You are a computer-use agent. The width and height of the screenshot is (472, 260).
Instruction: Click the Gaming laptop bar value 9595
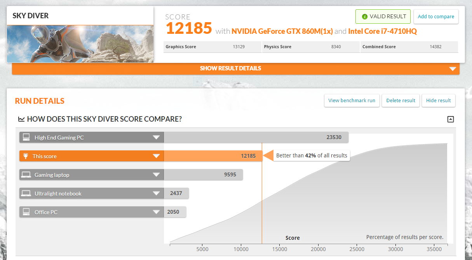(x=230, y=174)
